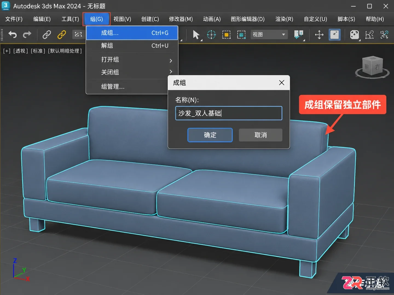The width and height of the screenshot is (394, 295).
Task: Click the Undo arrow icon
Action: (x=13, y=35)
